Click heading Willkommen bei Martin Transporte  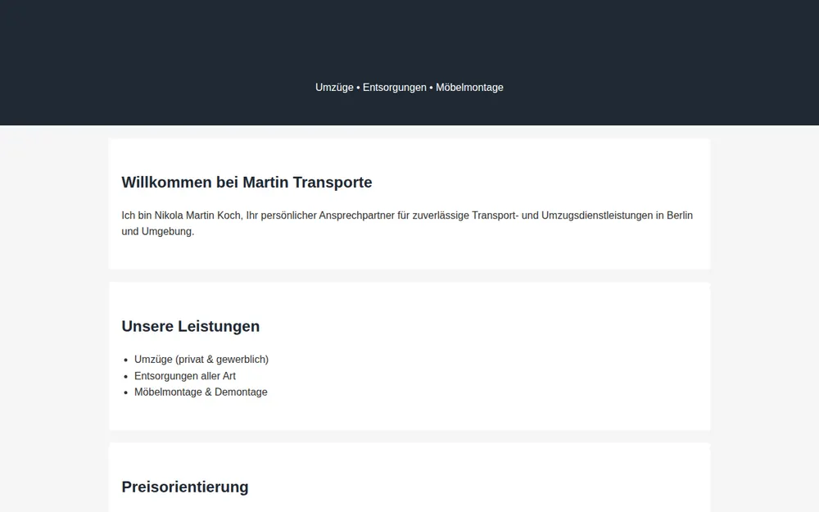[247, 183]
